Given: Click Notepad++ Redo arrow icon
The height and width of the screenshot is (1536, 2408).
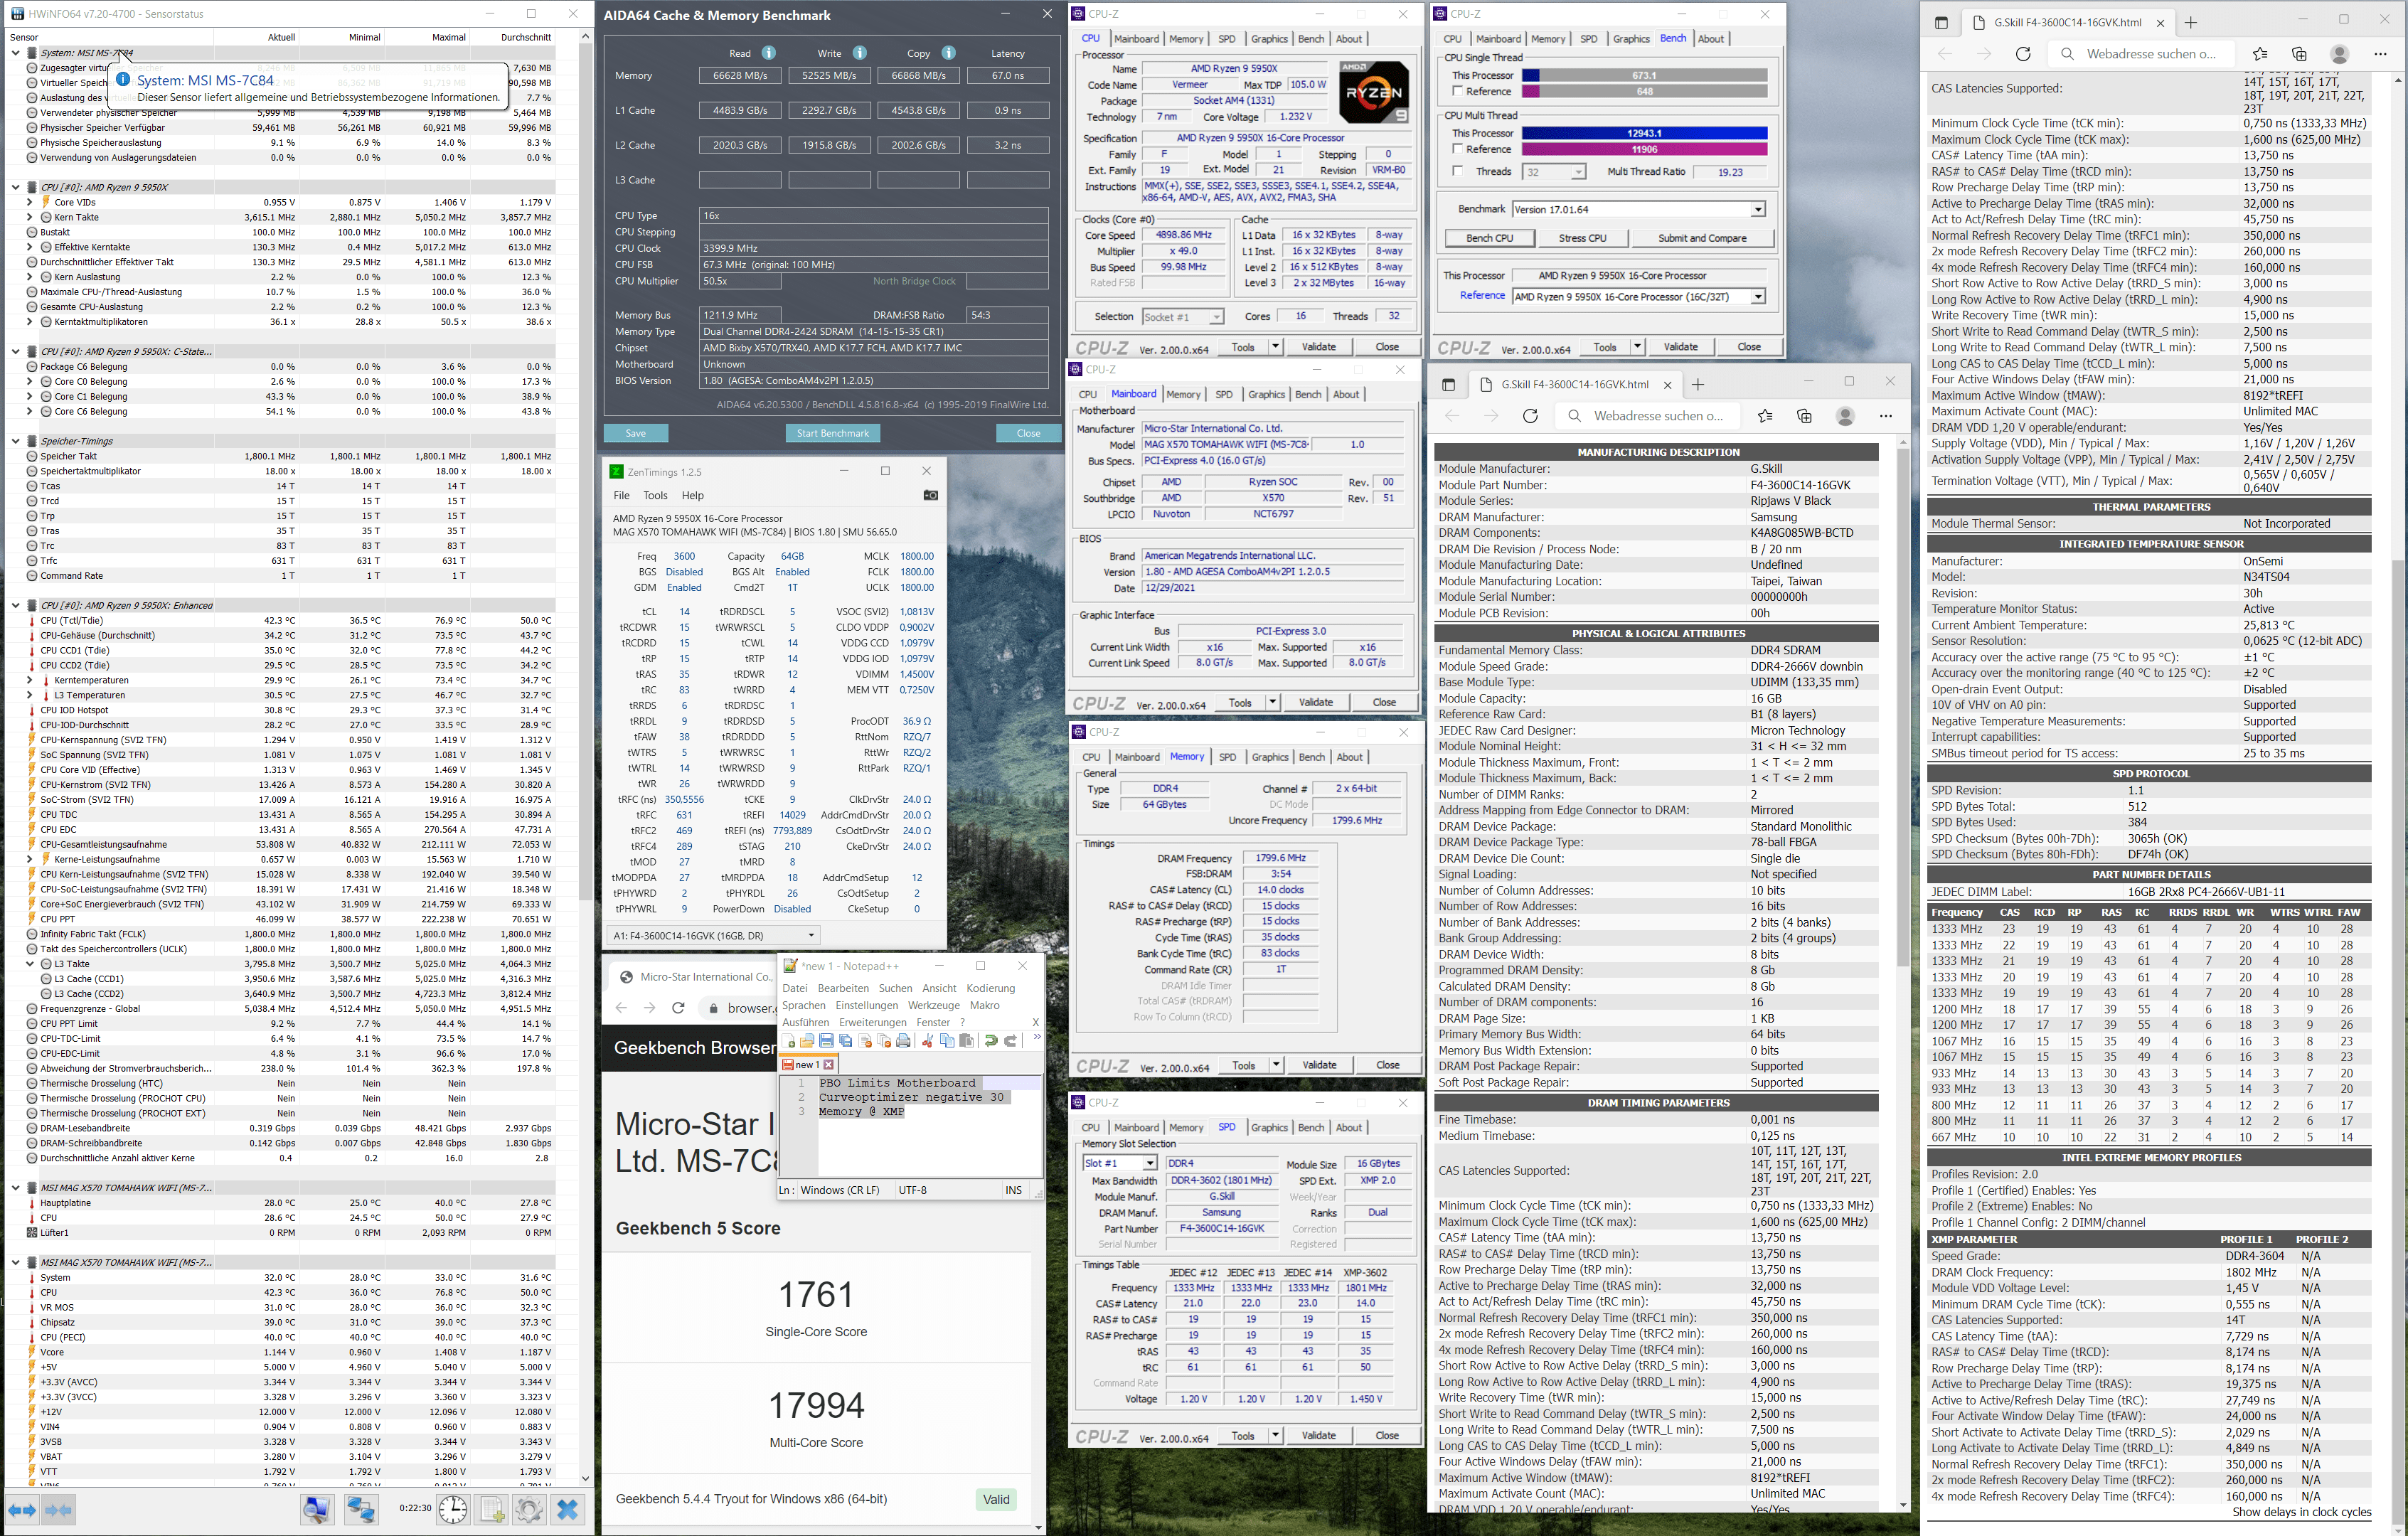Looking at the screenshot, I should [x=1010, y=1041].
